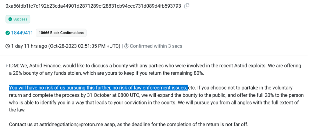This screenshot has height=134, width=312.
Task: Click the "1 day 11 hrs ago" text
Action: [29, 46]
